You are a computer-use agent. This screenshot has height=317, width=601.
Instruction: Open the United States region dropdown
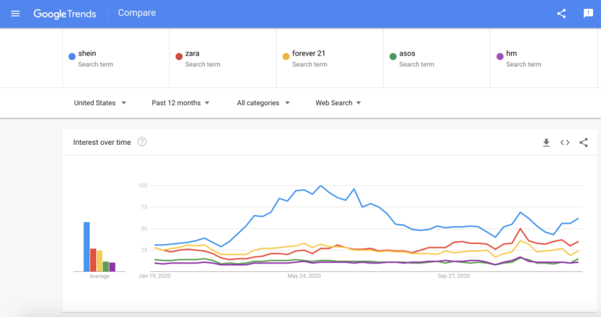(100, 103)
